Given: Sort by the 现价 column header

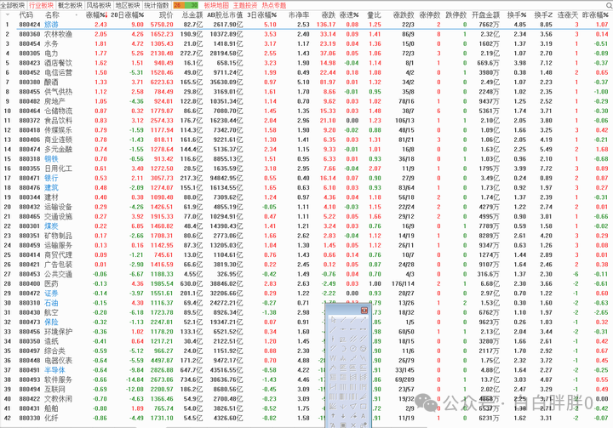Looking at the screenshot, I should pyautogui.click(x=166, y=14).
